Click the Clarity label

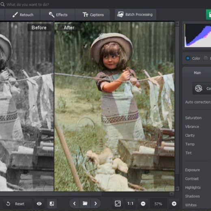[x=190, y=136]
